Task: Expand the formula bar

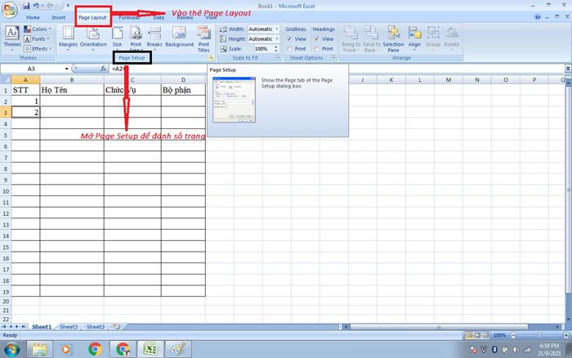Action: click(568, 68)
